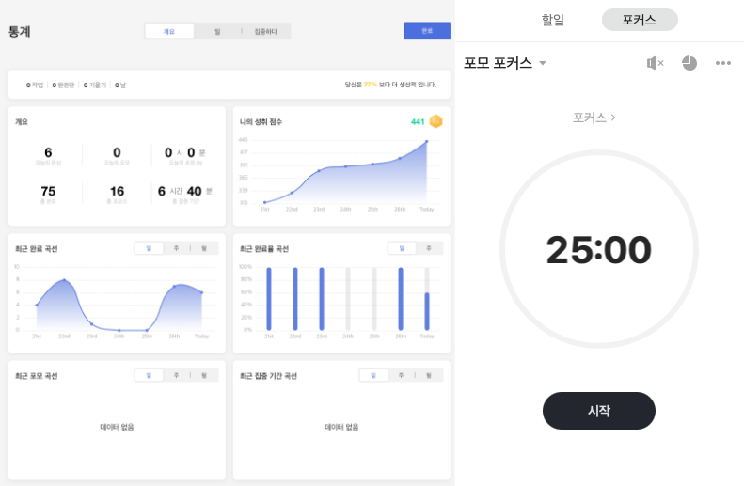The height and width of the screenshot is (486, 744).
Task: Click the Today point on 성취 점수 chart
Action: coord(426,142)
